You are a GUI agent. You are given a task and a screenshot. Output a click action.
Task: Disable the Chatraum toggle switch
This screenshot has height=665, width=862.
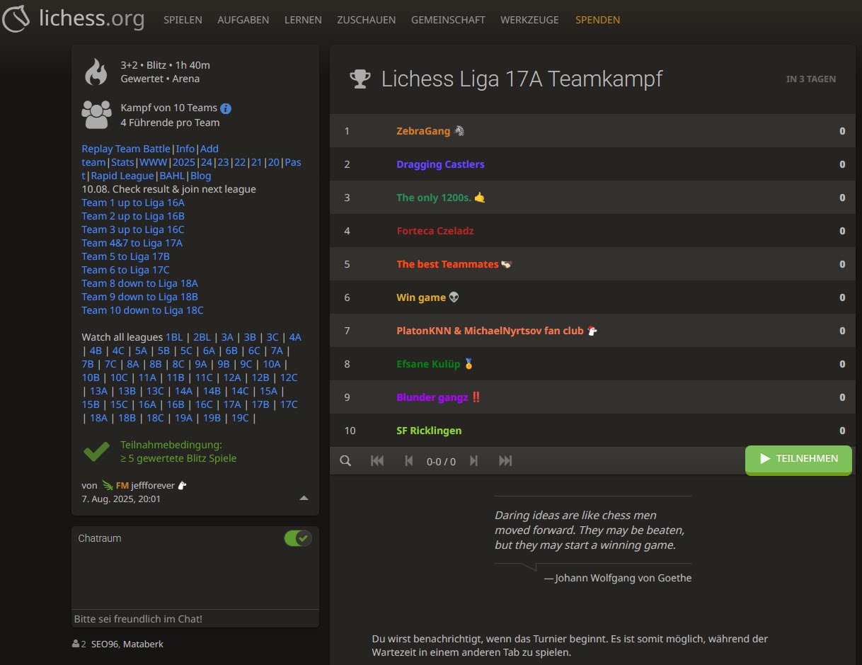297,538
